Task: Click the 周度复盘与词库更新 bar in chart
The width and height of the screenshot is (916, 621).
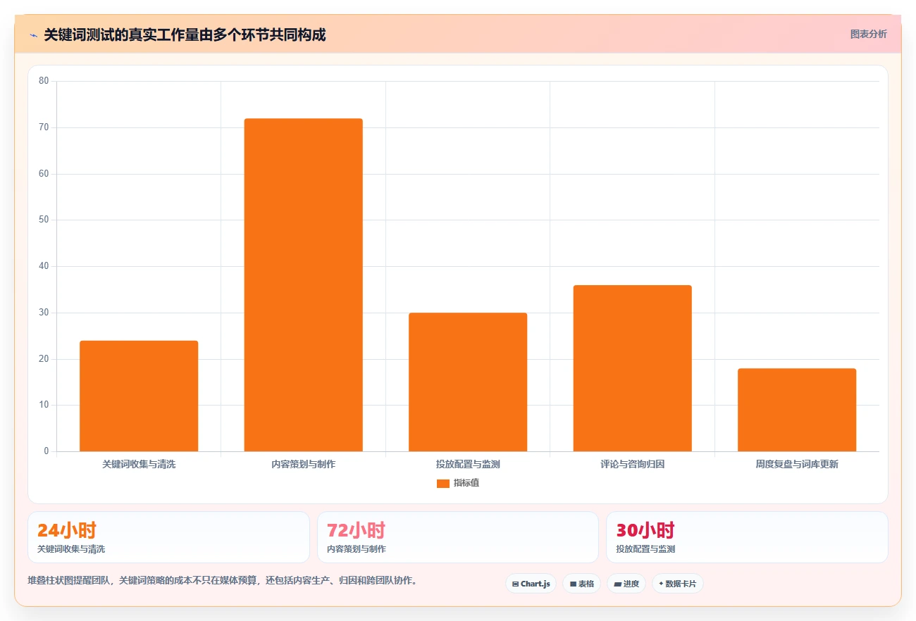Action: (x=797, y=410)
